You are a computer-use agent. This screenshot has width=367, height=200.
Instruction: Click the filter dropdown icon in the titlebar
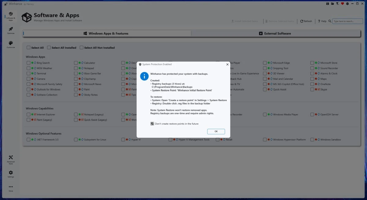pos(337,4)
